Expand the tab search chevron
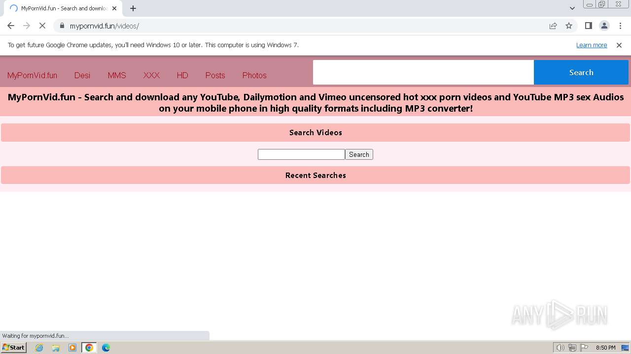Viewport: 631px width, 354px height. [x=572, y=8]
